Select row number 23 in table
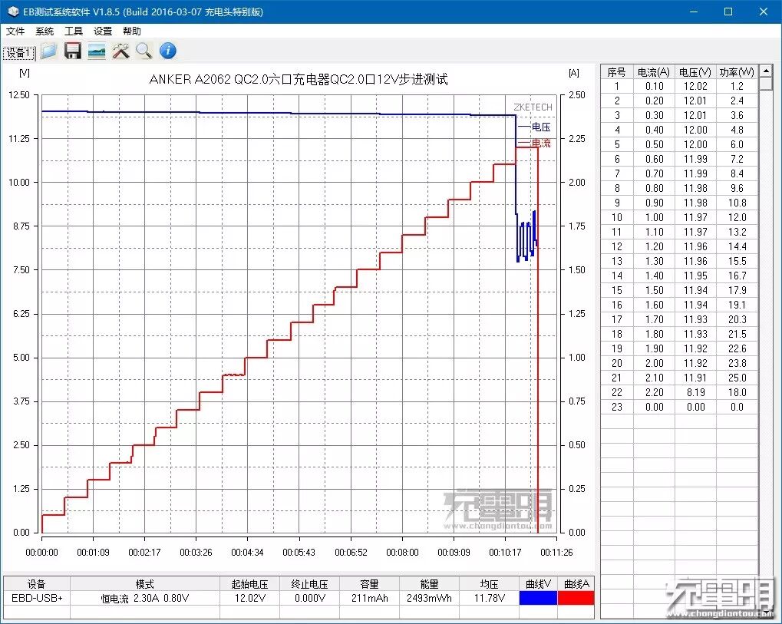The height and width of the screenshot is (624, 782). [x=616, y=407]
